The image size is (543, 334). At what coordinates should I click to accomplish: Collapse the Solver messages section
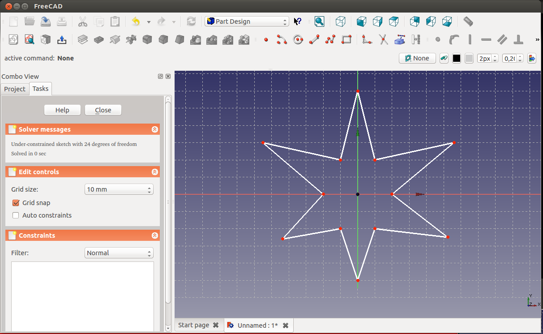coord(154,129)
